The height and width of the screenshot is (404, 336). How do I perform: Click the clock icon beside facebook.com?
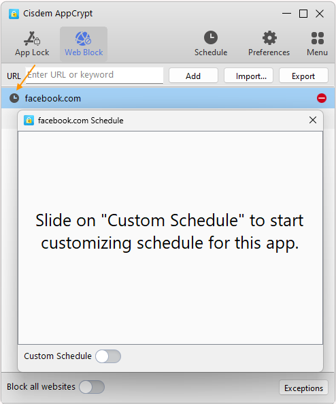click(x=14, y=98)
